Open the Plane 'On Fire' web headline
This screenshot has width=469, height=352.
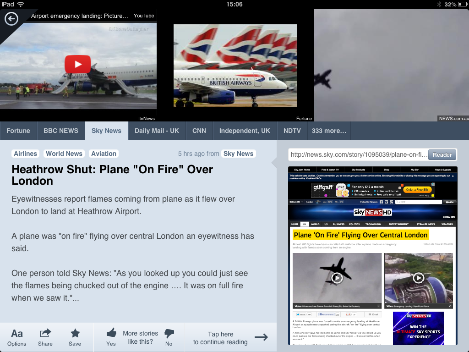coord(360,235)
